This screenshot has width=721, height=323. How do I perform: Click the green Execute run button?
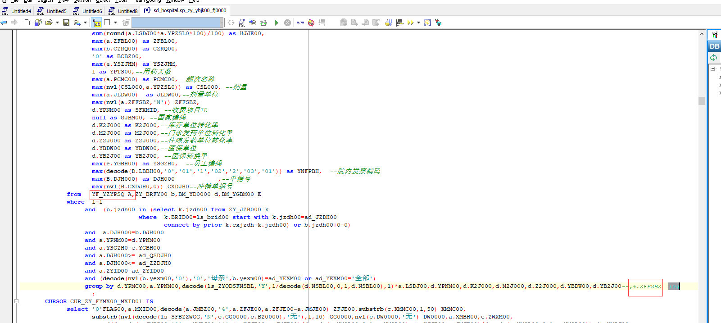coord(276,23)
